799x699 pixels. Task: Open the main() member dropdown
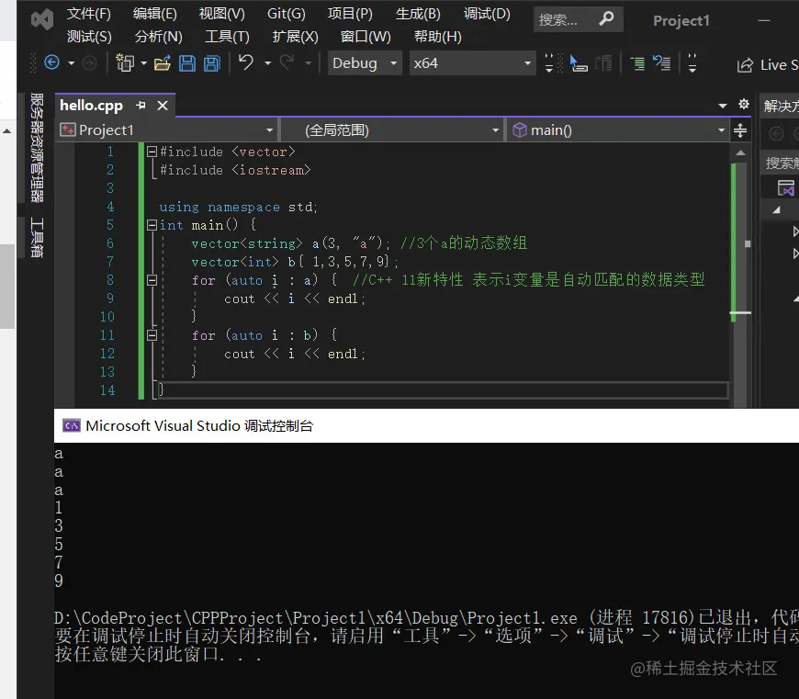pos(618,130)
